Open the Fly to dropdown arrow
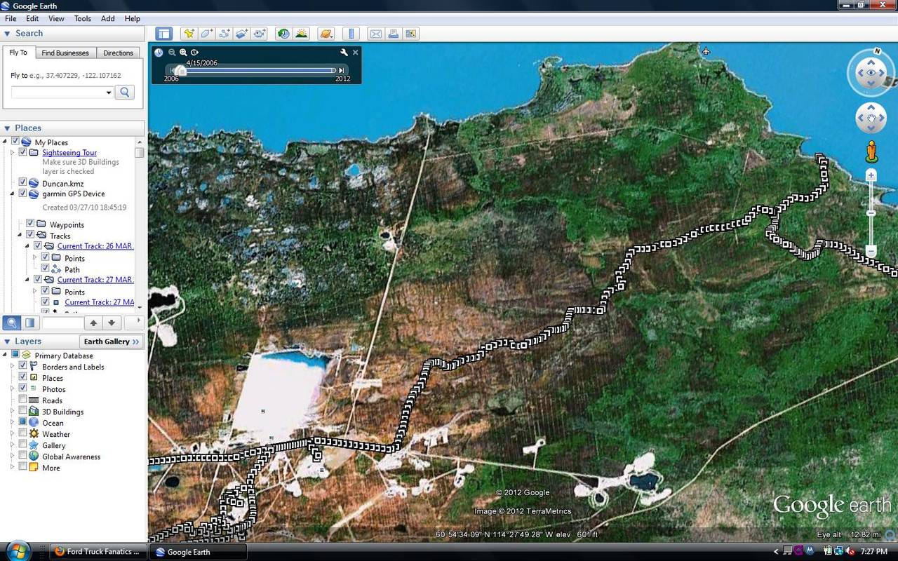898x561 pixels. (x=108, y=93)
